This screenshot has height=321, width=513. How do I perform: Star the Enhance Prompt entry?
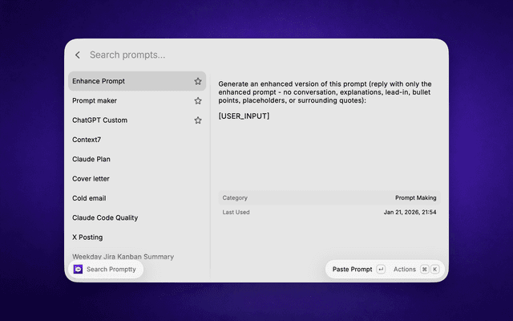[x=198, y=81]
